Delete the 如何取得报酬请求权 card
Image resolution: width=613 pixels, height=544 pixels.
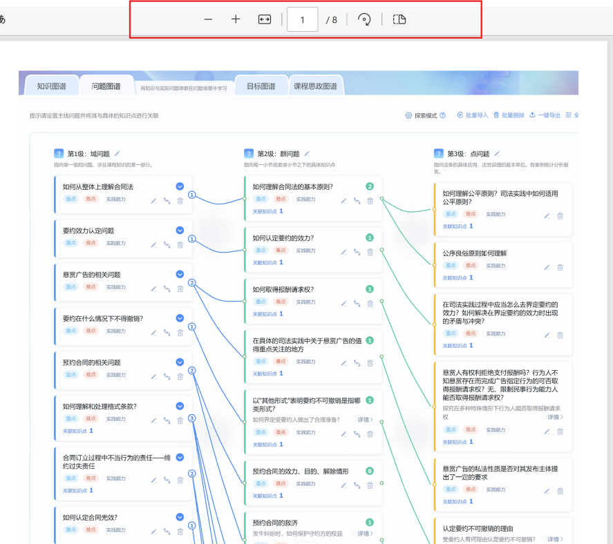(x=370, y=304)
